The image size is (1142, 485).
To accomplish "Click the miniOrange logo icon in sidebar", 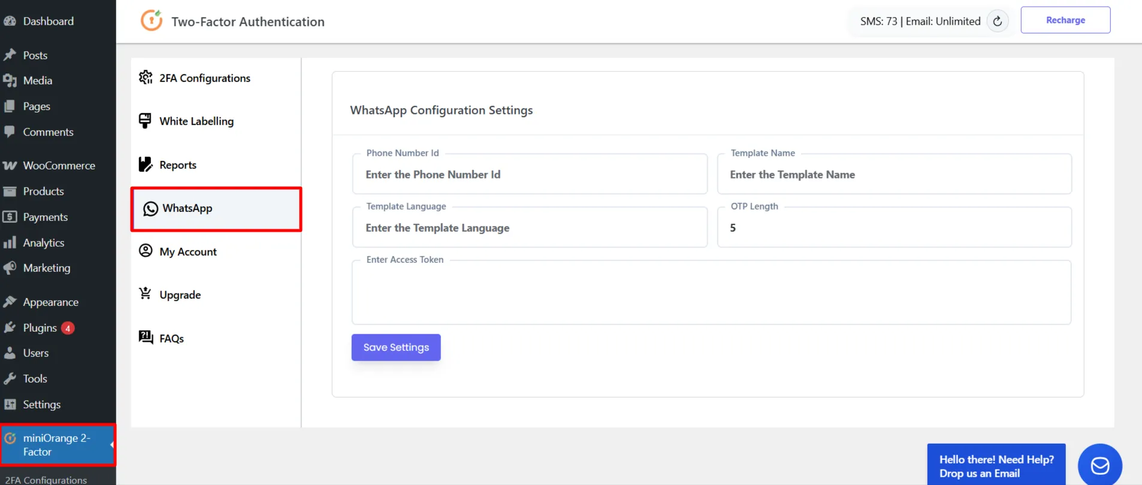I will click(x=10, y=438).
